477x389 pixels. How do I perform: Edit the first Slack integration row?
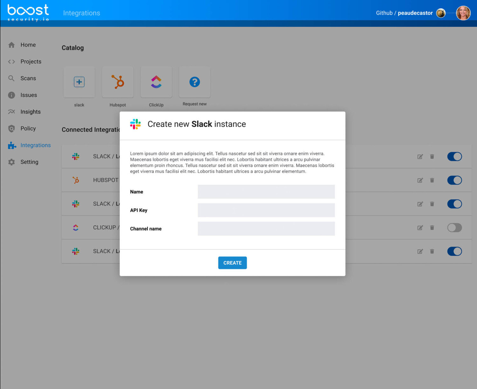pyautogui.click(x=420, y=156)
